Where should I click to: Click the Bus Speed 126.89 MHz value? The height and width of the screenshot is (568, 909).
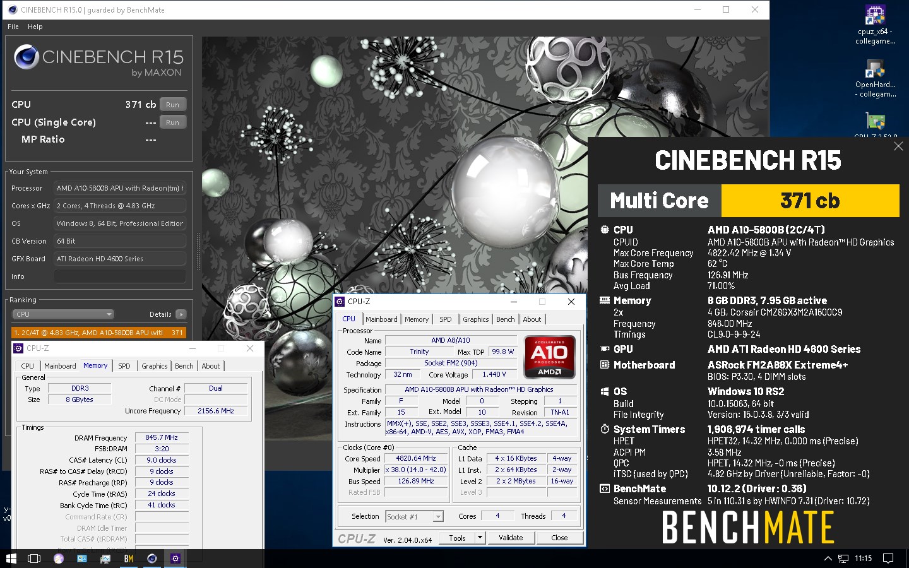(x=416, y=481)
